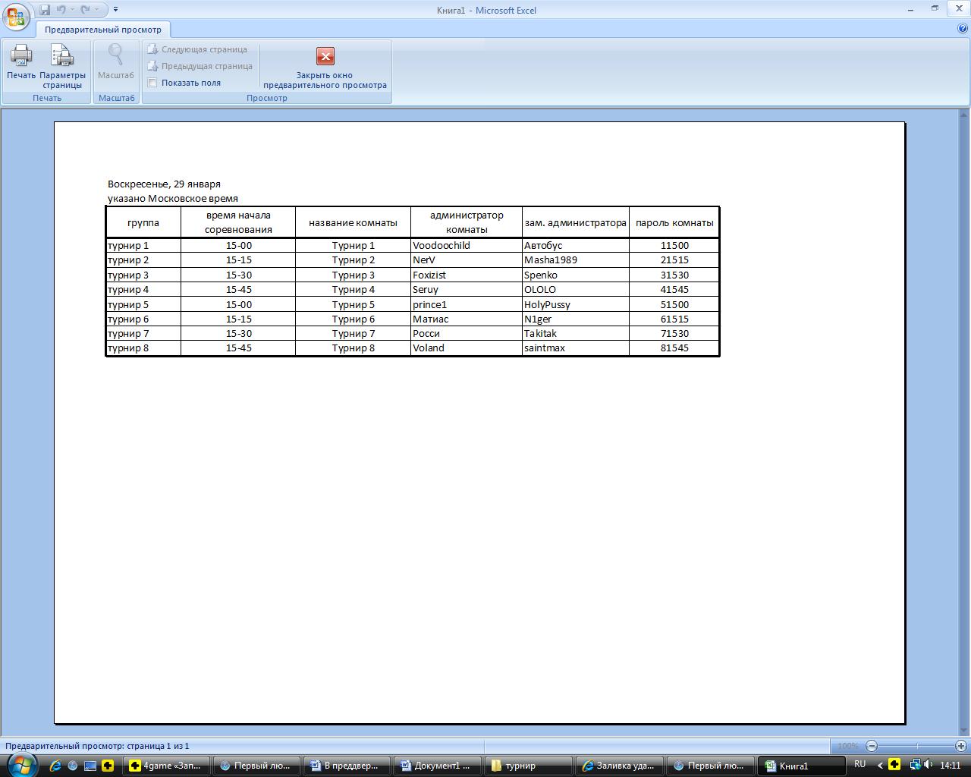This screenshot has width=971, height=777.
Task: Expand the Undo history dropdown arrow
Action: (73, 10)
